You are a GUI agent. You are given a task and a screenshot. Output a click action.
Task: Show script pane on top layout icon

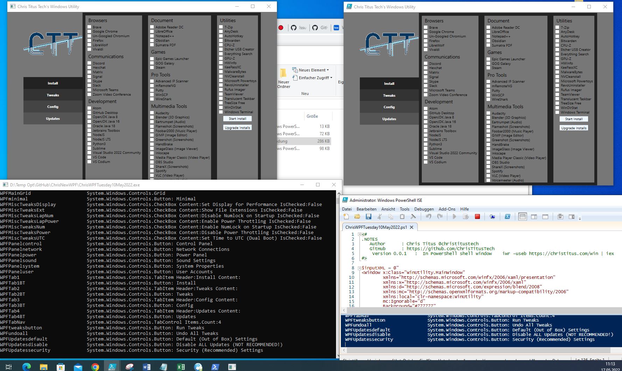(523, 217)
